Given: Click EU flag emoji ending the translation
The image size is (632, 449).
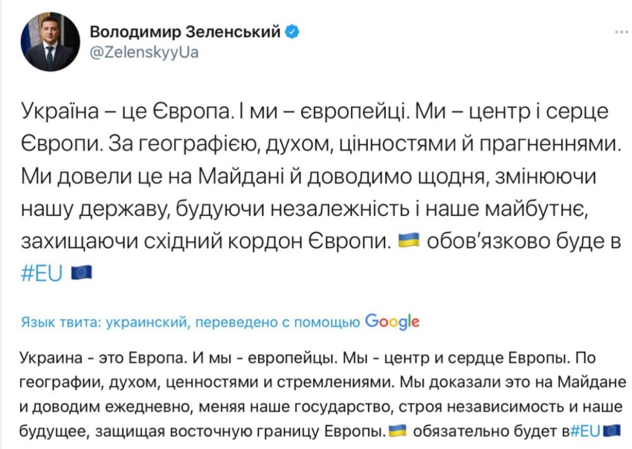Looking at the screenshot, I should click(x=612, y=429).
